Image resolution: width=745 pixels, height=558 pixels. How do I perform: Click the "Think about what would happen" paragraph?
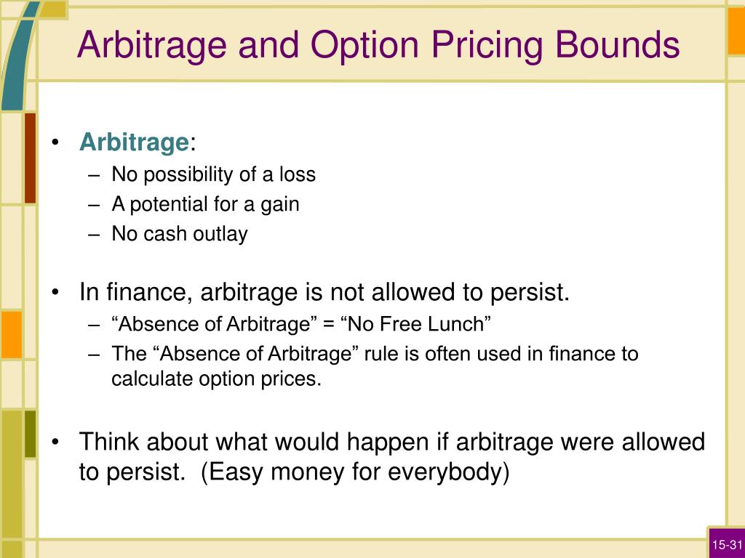(x=392, y=456)
